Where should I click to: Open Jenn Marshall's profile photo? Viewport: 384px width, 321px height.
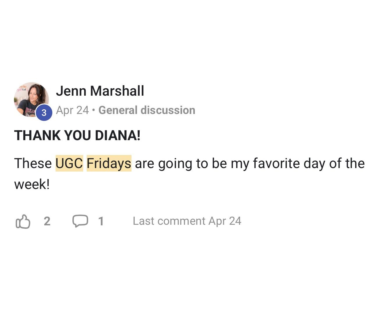tap(31, 100)
